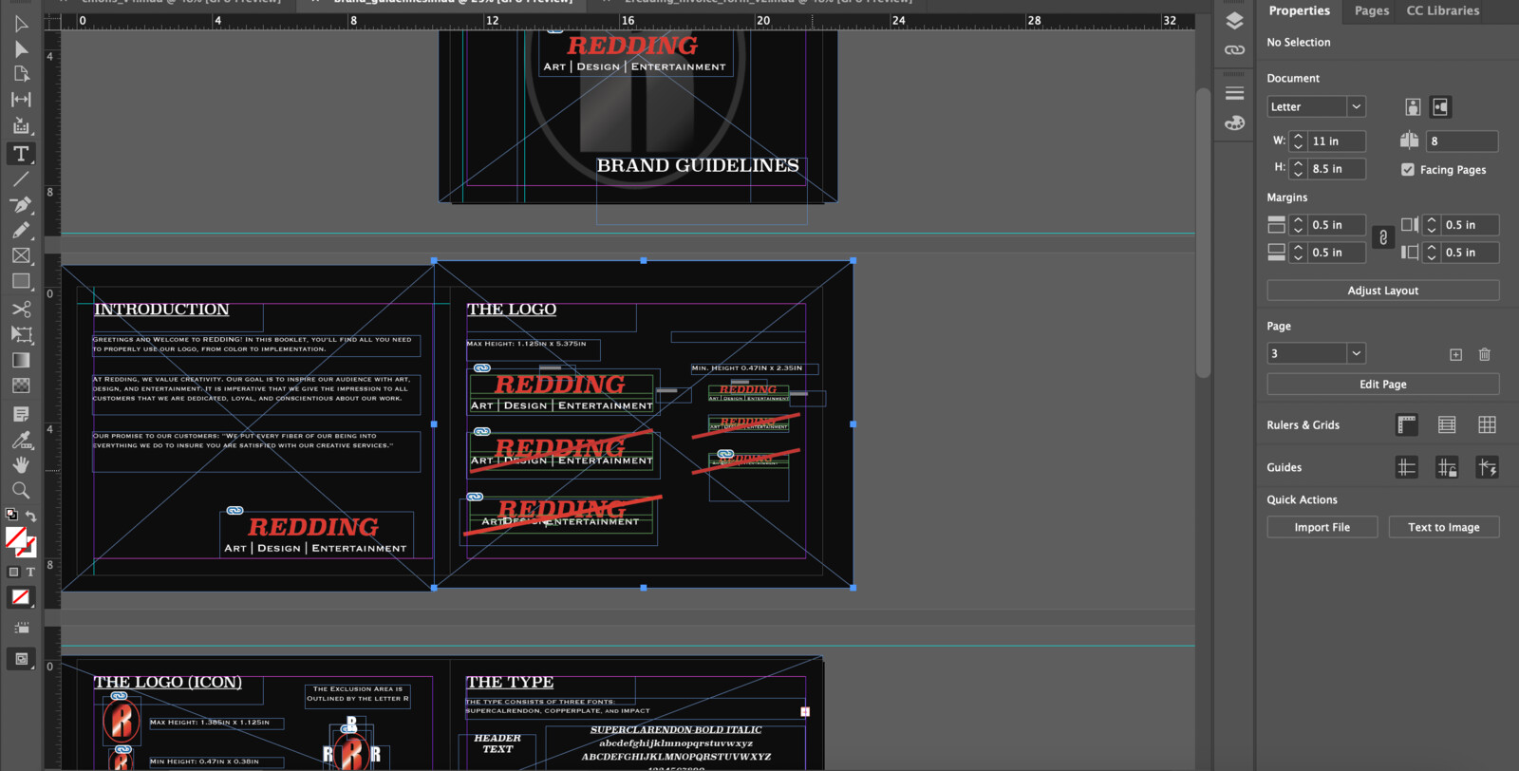Toggle Show Document Grid button
This screenshot has width=1519, height=771.
point(1487,424)
